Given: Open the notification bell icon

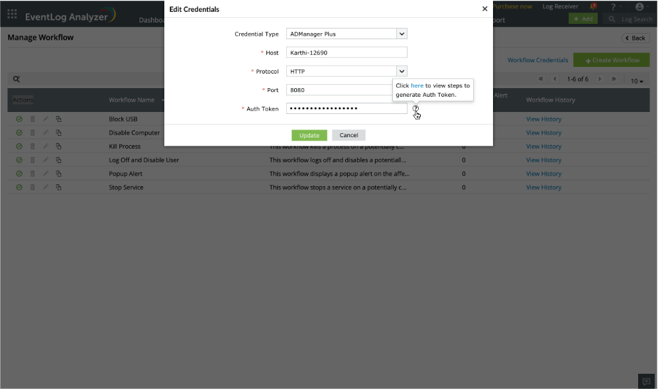Looking at the screenshot, I should coord(593,6).
